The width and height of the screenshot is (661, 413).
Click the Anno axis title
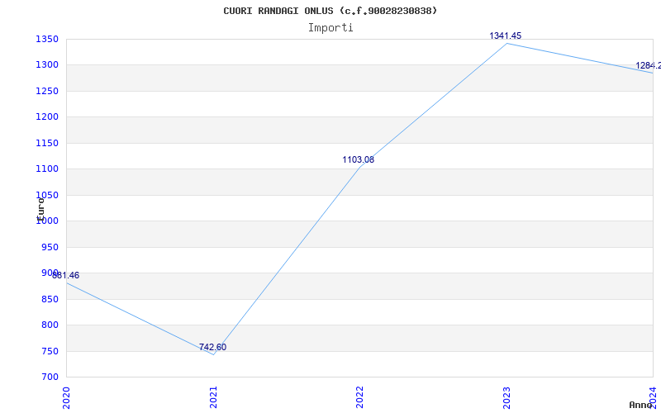point(641,405)
